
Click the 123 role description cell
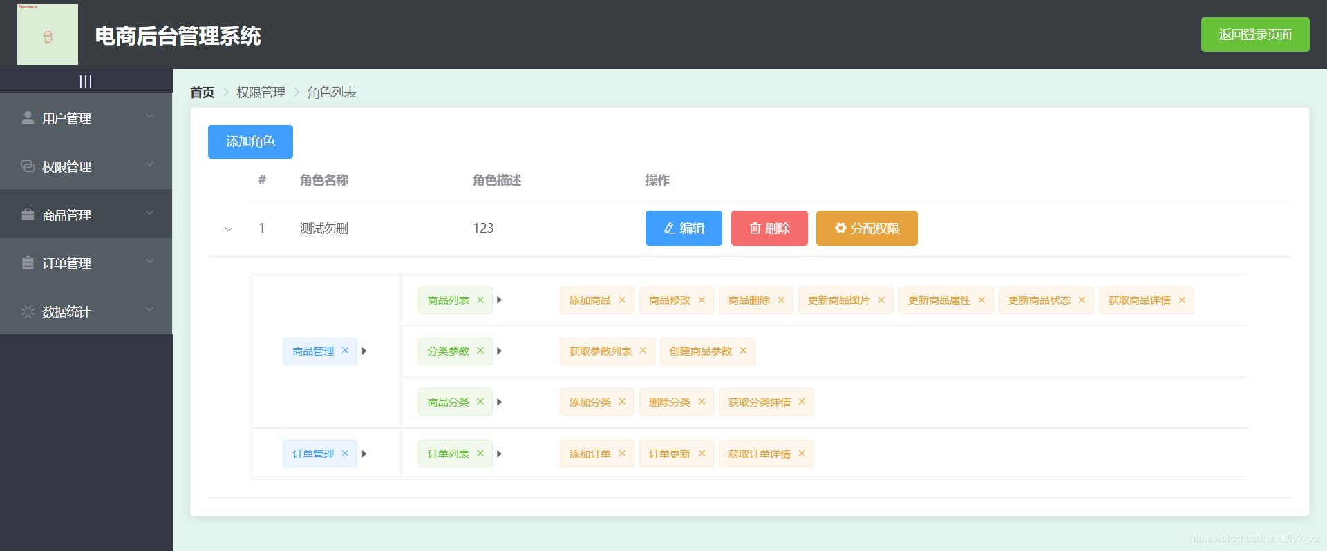coord(483,229)
